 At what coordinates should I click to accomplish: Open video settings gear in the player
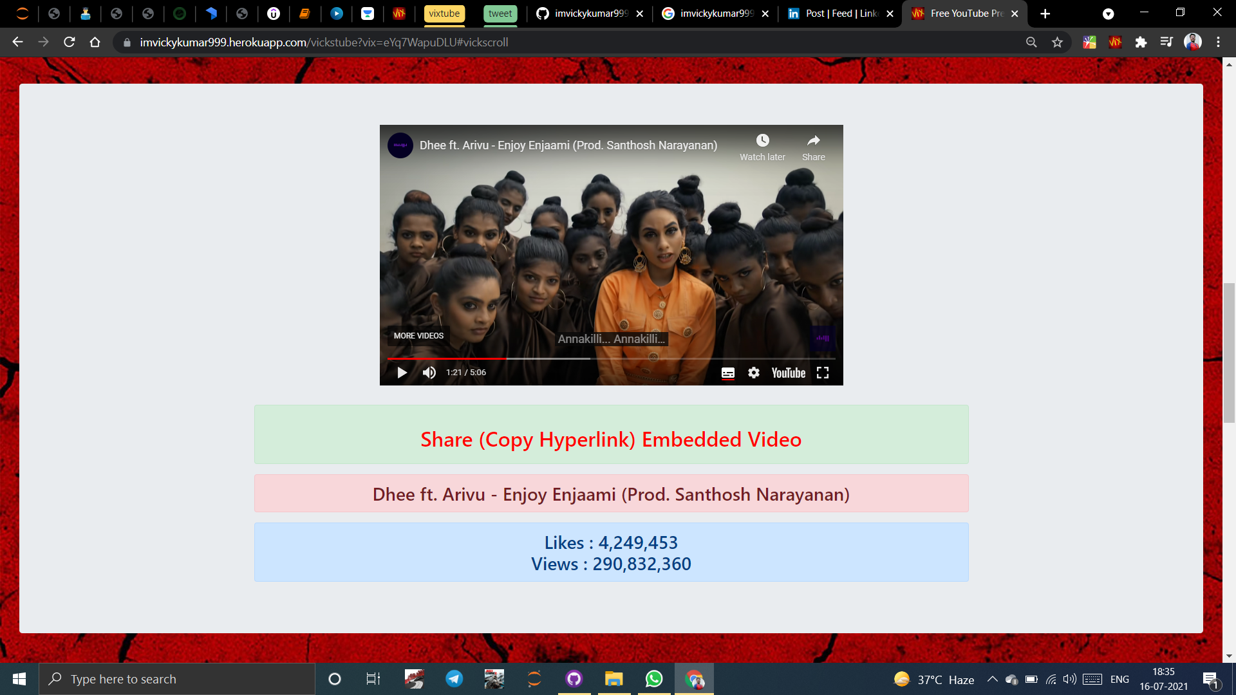(753, 372)
